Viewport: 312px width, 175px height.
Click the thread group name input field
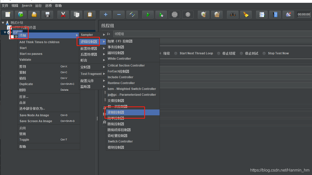point(212,34)
